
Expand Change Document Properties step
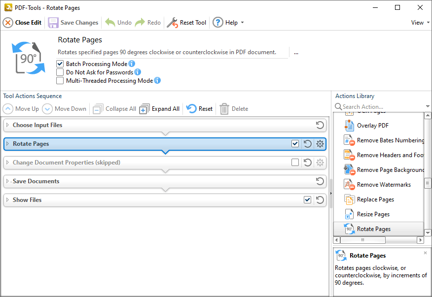[8, 163]
